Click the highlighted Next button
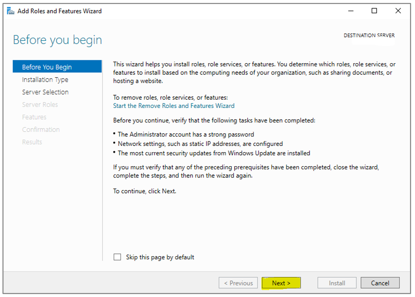The image size is (415, 297). coord(281,282)
